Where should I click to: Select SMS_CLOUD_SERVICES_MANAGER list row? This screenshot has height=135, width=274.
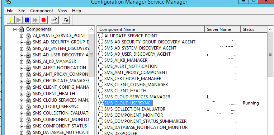(137, 97)
